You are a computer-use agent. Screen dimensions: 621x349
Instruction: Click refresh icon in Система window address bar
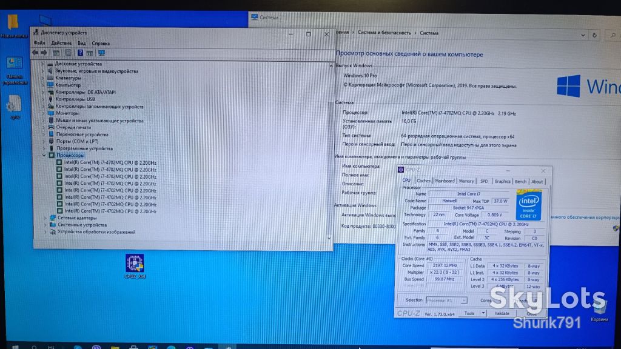click(x=594, y=35)
